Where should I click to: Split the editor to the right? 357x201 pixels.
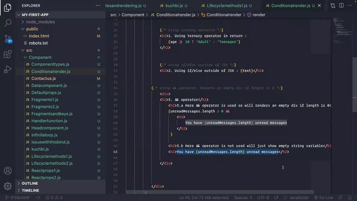pyautogui.click(x=341, y=6)
